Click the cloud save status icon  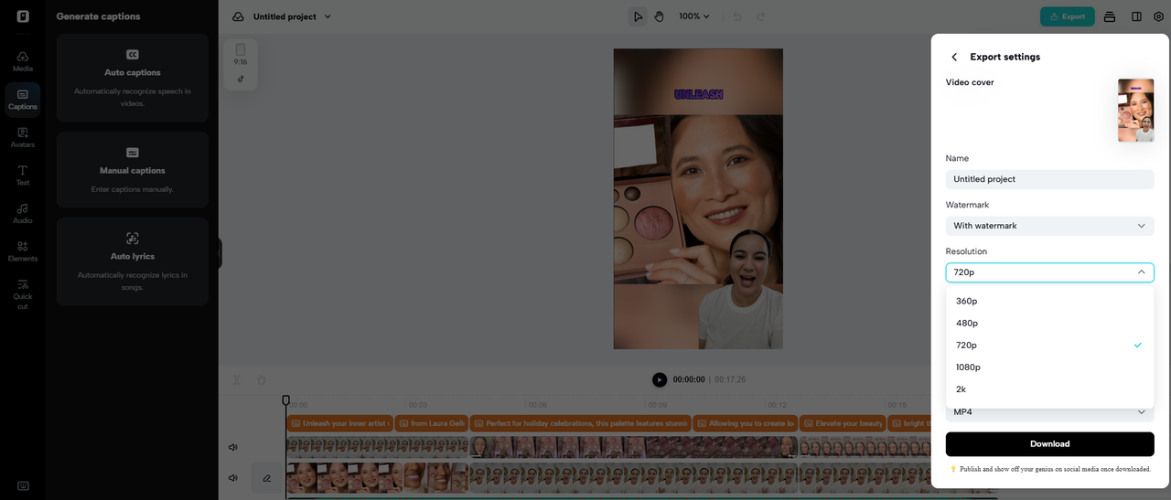click(238, 16)
